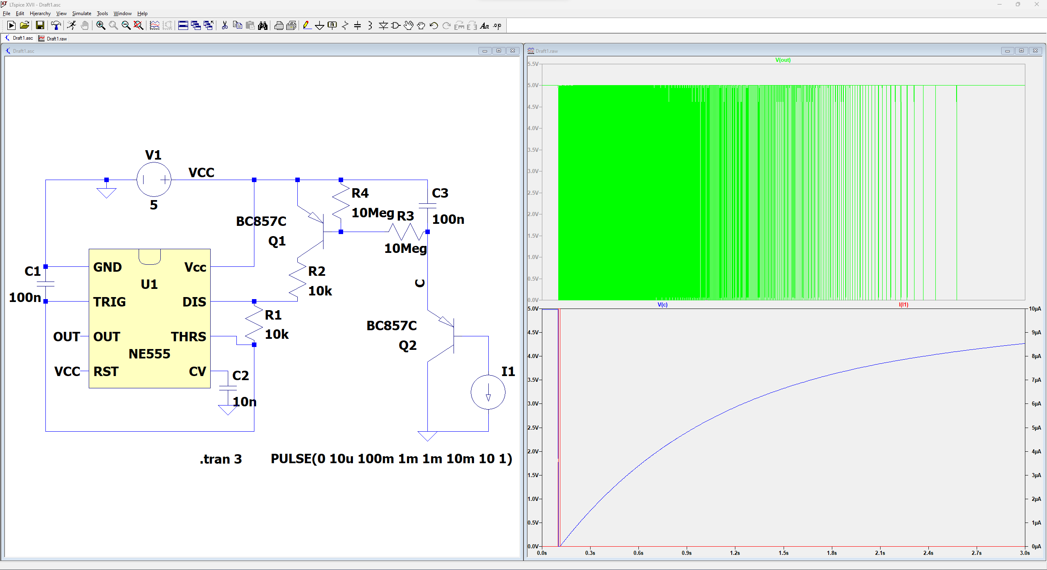Place an Inductor component
The height and width of the screenshot is (570, 1047).
(x=370, y=25)
